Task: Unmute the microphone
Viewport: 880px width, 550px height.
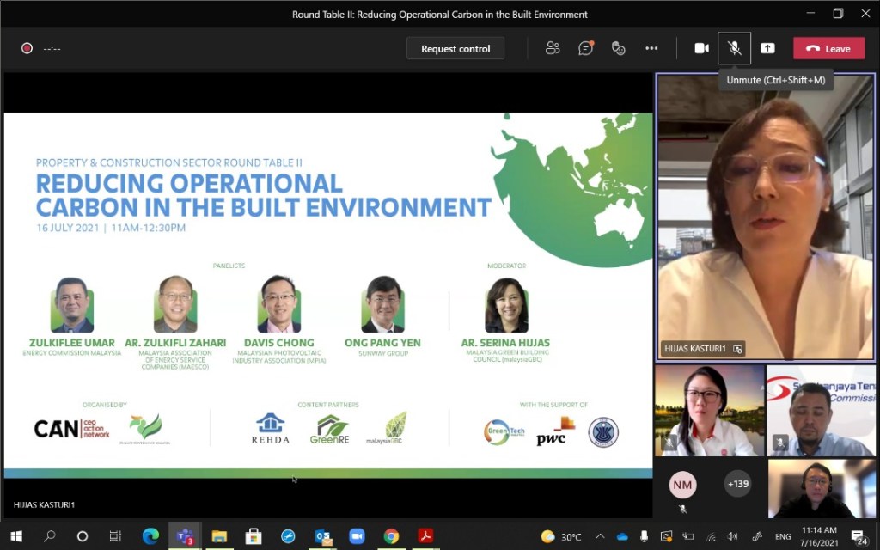Action: [x=734, y=48]
